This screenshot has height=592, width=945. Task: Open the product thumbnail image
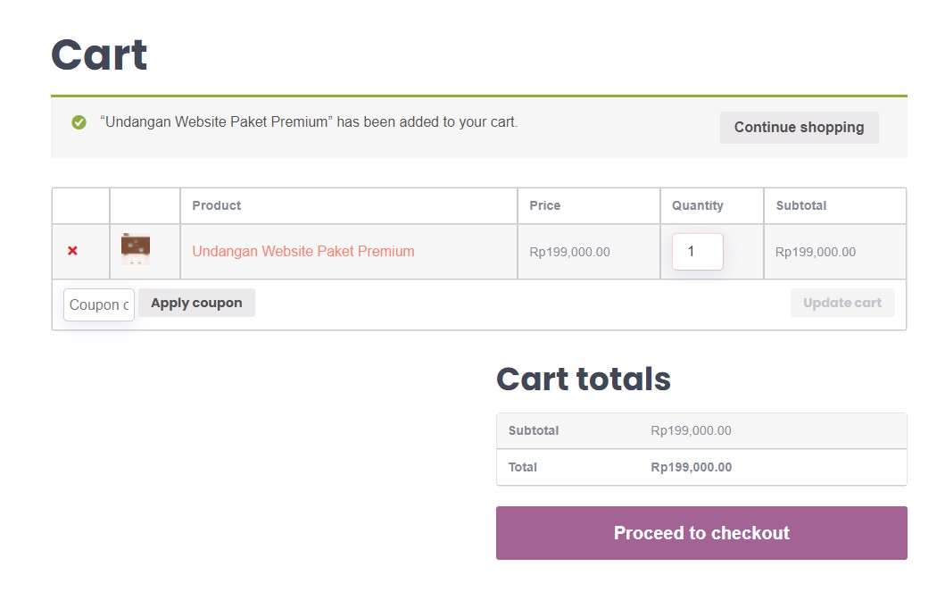[136, 249]
